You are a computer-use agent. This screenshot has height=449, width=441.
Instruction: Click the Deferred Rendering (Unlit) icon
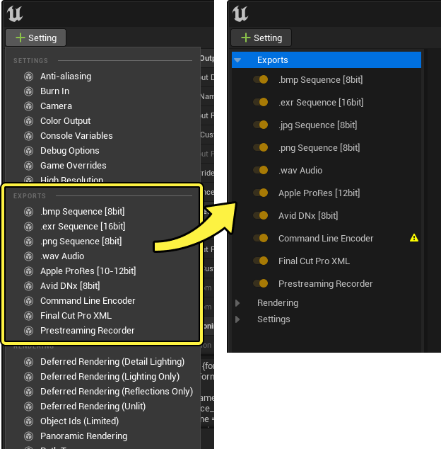tap(28, 407)
